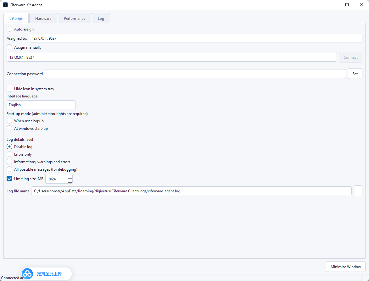Click the Log details level label

pos(20,140)
